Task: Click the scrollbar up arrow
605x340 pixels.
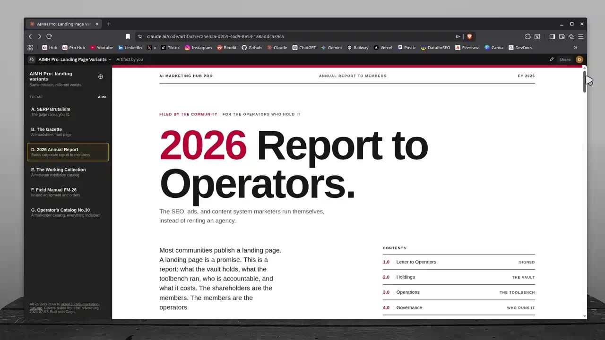Action: pos(585,68)
